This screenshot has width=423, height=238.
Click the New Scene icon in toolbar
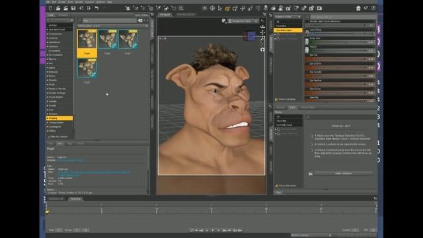tap(50, 8)
